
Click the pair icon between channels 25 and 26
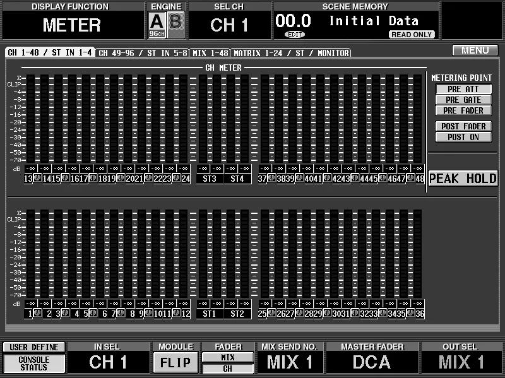click(x=272, y=312)
